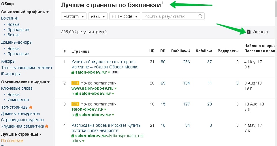Click the fire icon next to Топ-страницы
This screenshot has height=146, width=277.
pyautogui.click(x=31, y=107)
